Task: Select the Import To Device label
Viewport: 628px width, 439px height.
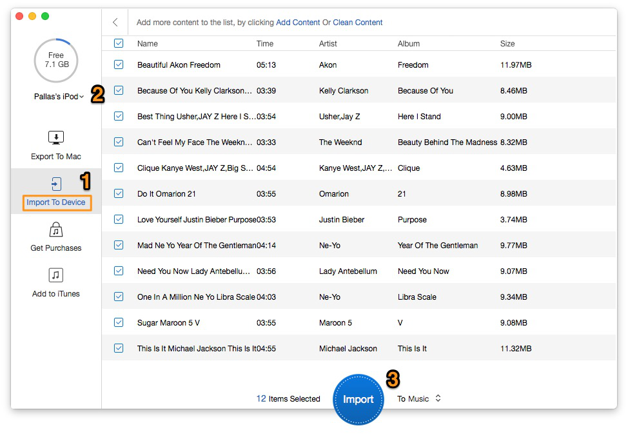Action: tap(56, 202)
